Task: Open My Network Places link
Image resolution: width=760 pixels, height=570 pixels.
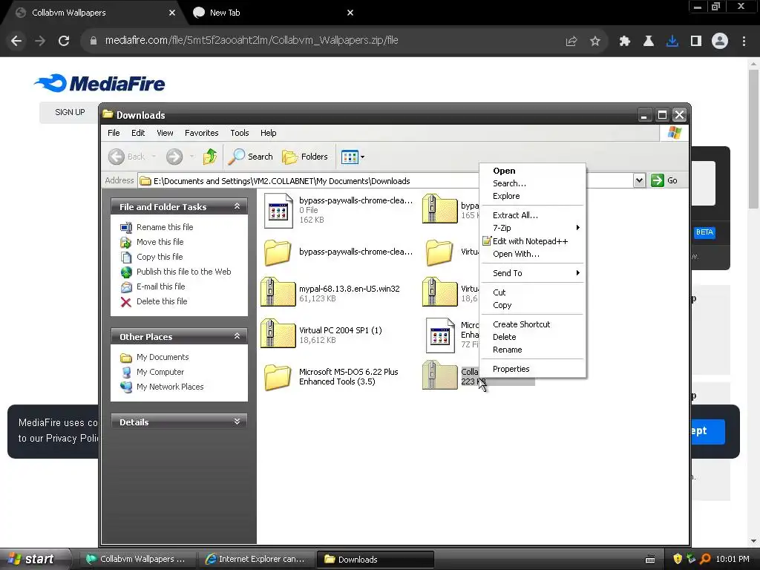Action: [x=170, y=387]
